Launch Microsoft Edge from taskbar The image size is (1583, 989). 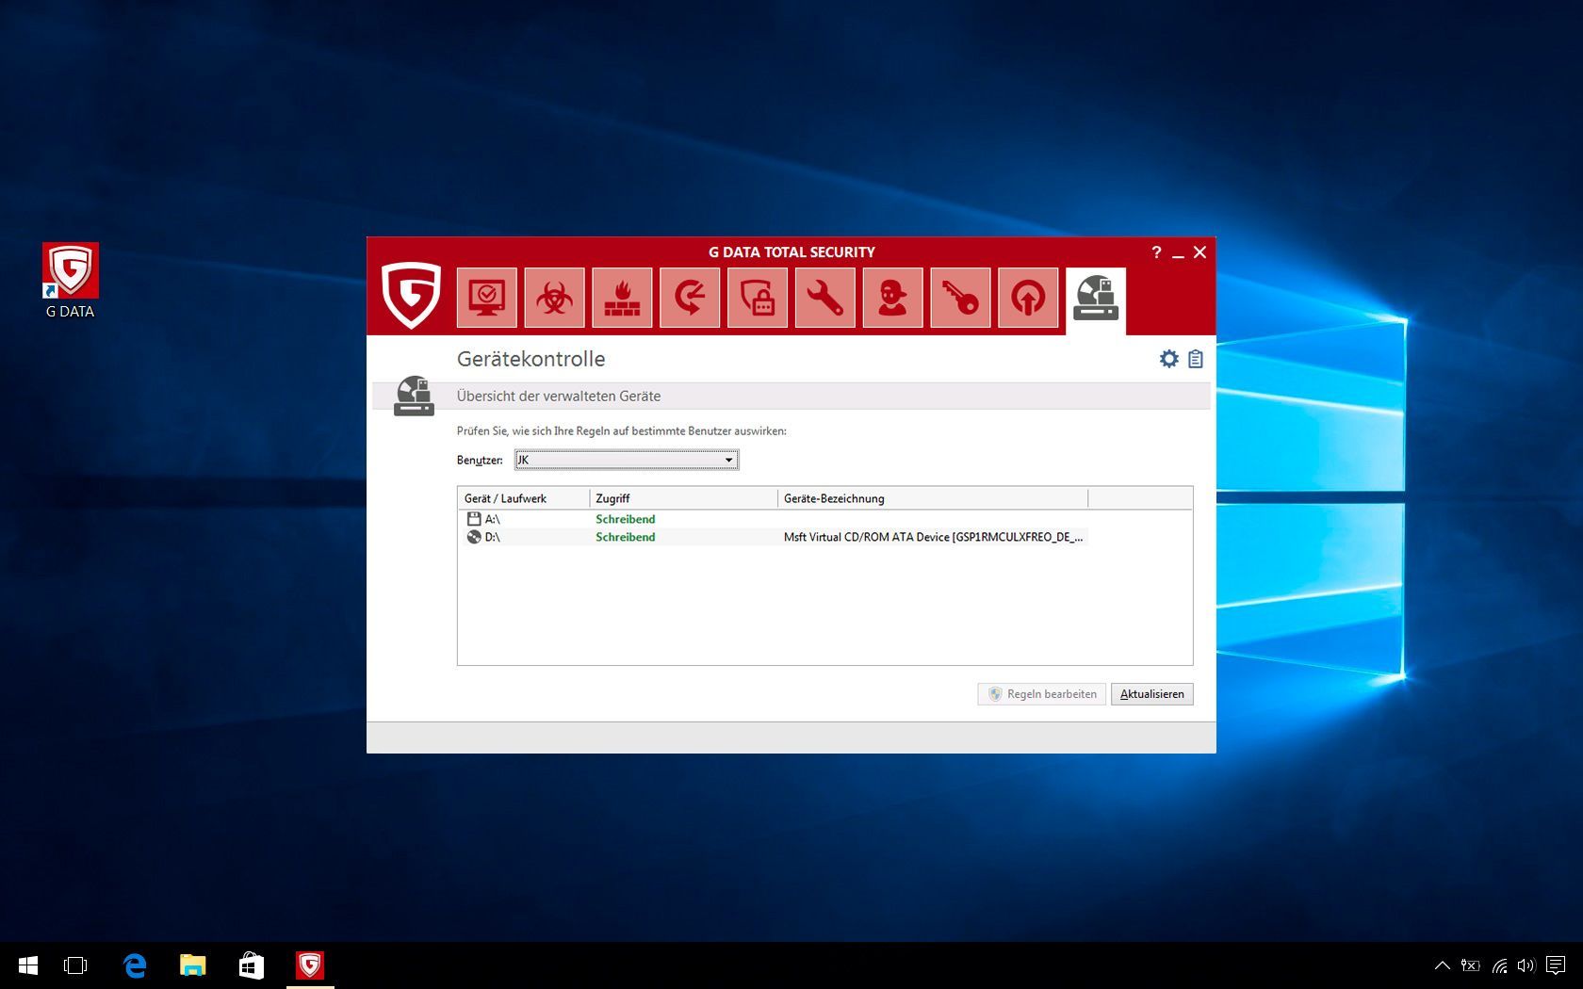click(135, 965)
